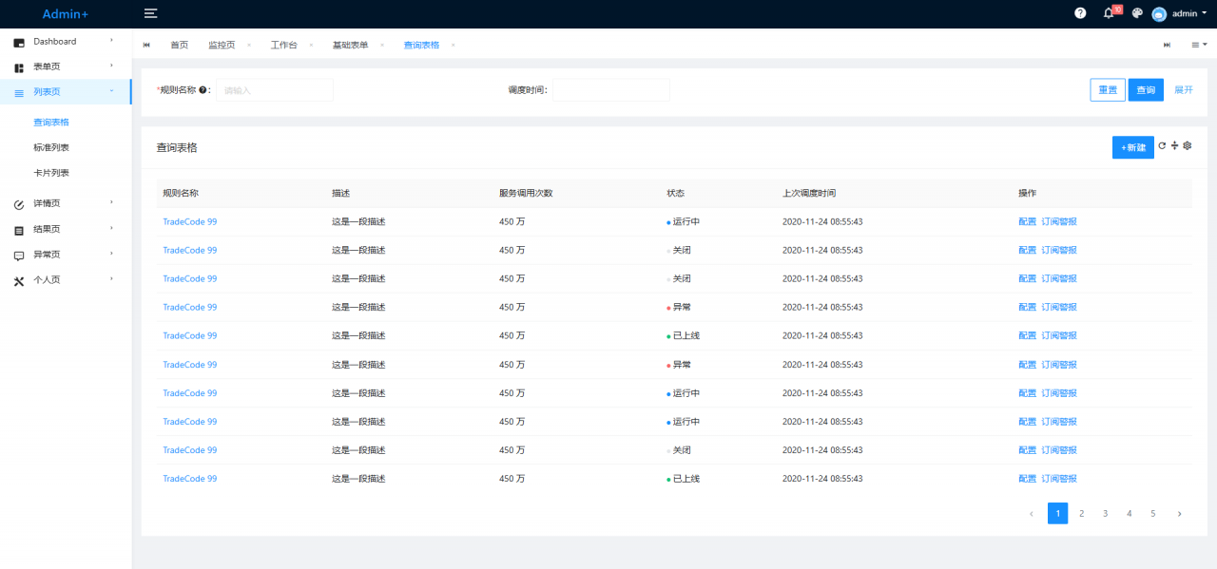Open 查询表格 in the sidebar submenu
This screenshot has width=1217, height=569.
point(51,123)
